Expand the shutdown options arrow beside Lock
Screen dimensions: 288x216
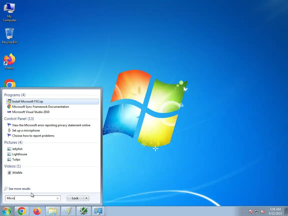pyautogui.click(x=86, y=198)
